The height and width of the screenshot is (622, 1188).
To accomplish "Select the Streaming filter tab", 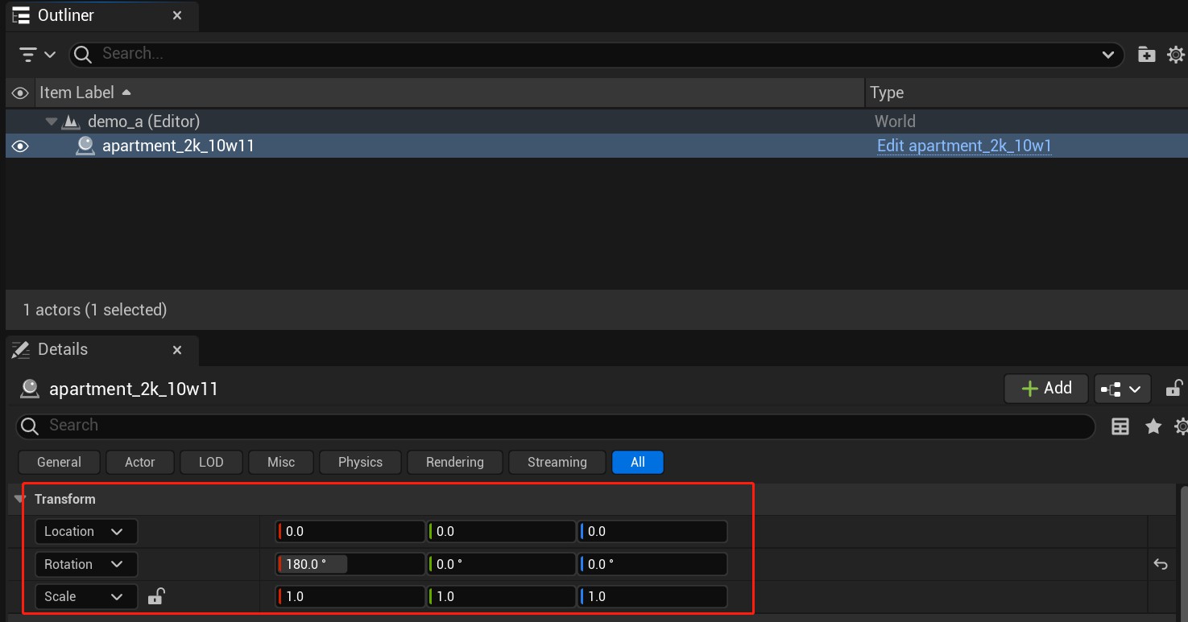I will 557,462.
